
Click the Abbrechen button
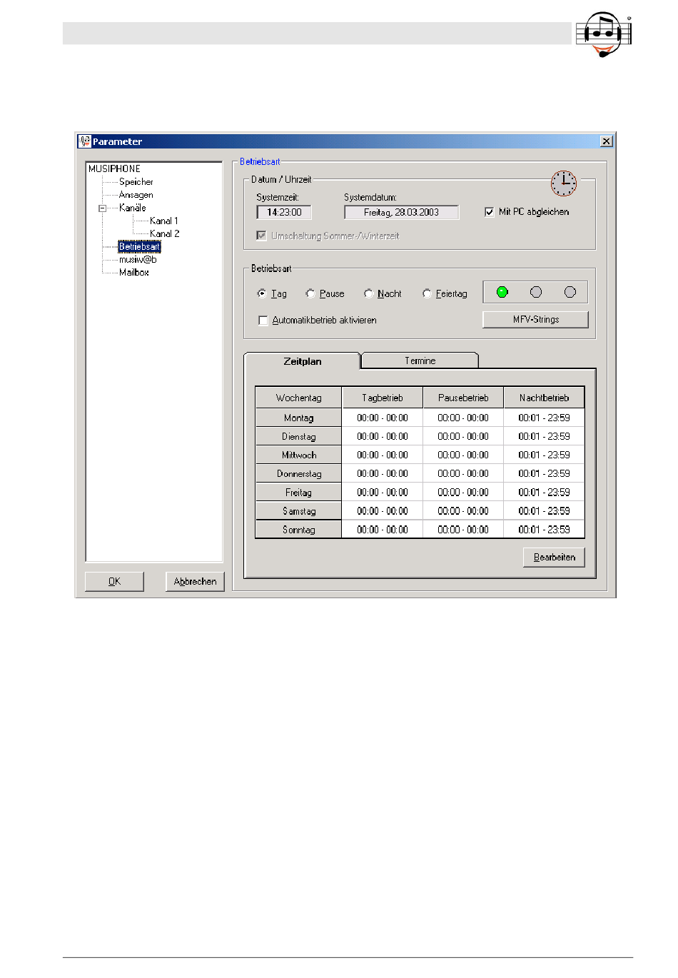(195, 582)
